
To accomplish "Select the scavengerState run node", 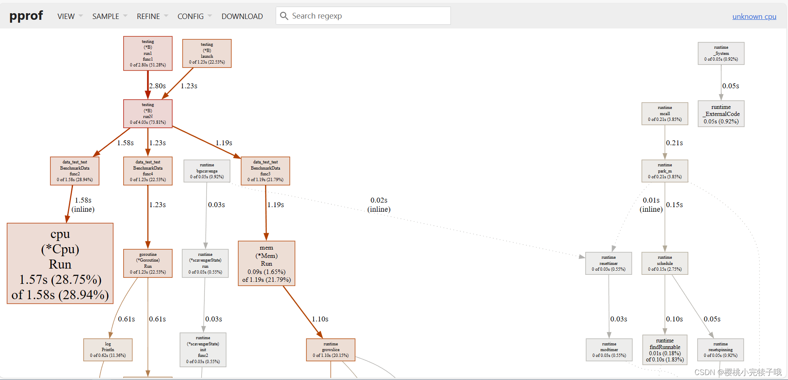I will point(205,263).
